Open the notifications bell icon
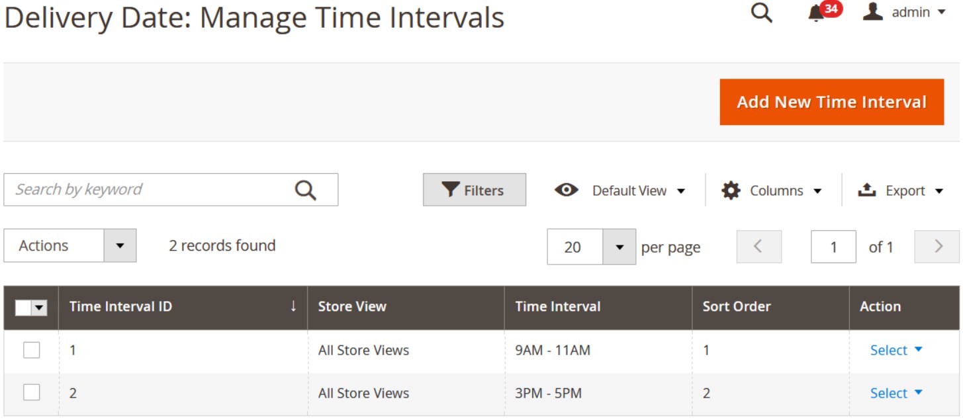 click(x=816, y=13)
